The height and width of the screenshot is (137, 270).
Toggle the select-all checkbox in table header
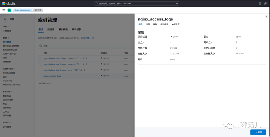click(x=40, y=53)
